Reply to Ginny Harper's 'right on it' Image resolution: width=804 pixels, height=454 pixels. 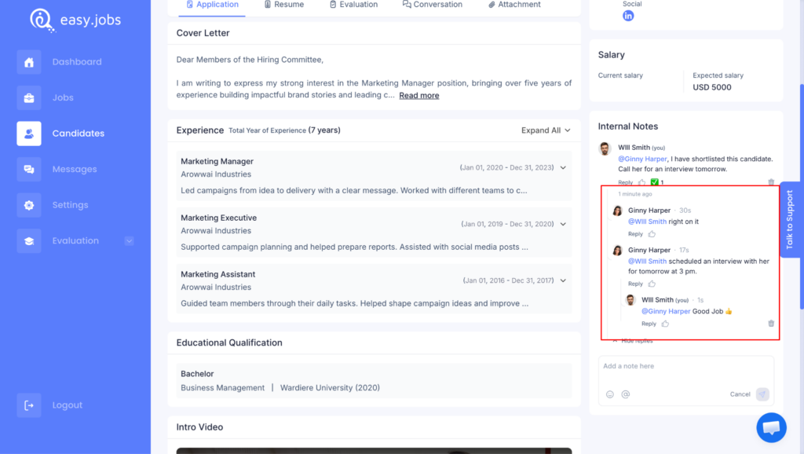635,234
